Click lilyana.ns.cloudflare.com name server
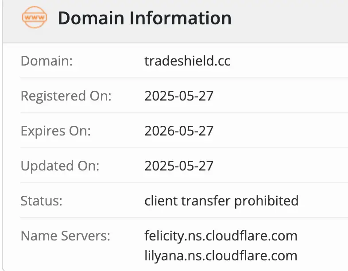348x271 pixels. click(x=220, y=256)
